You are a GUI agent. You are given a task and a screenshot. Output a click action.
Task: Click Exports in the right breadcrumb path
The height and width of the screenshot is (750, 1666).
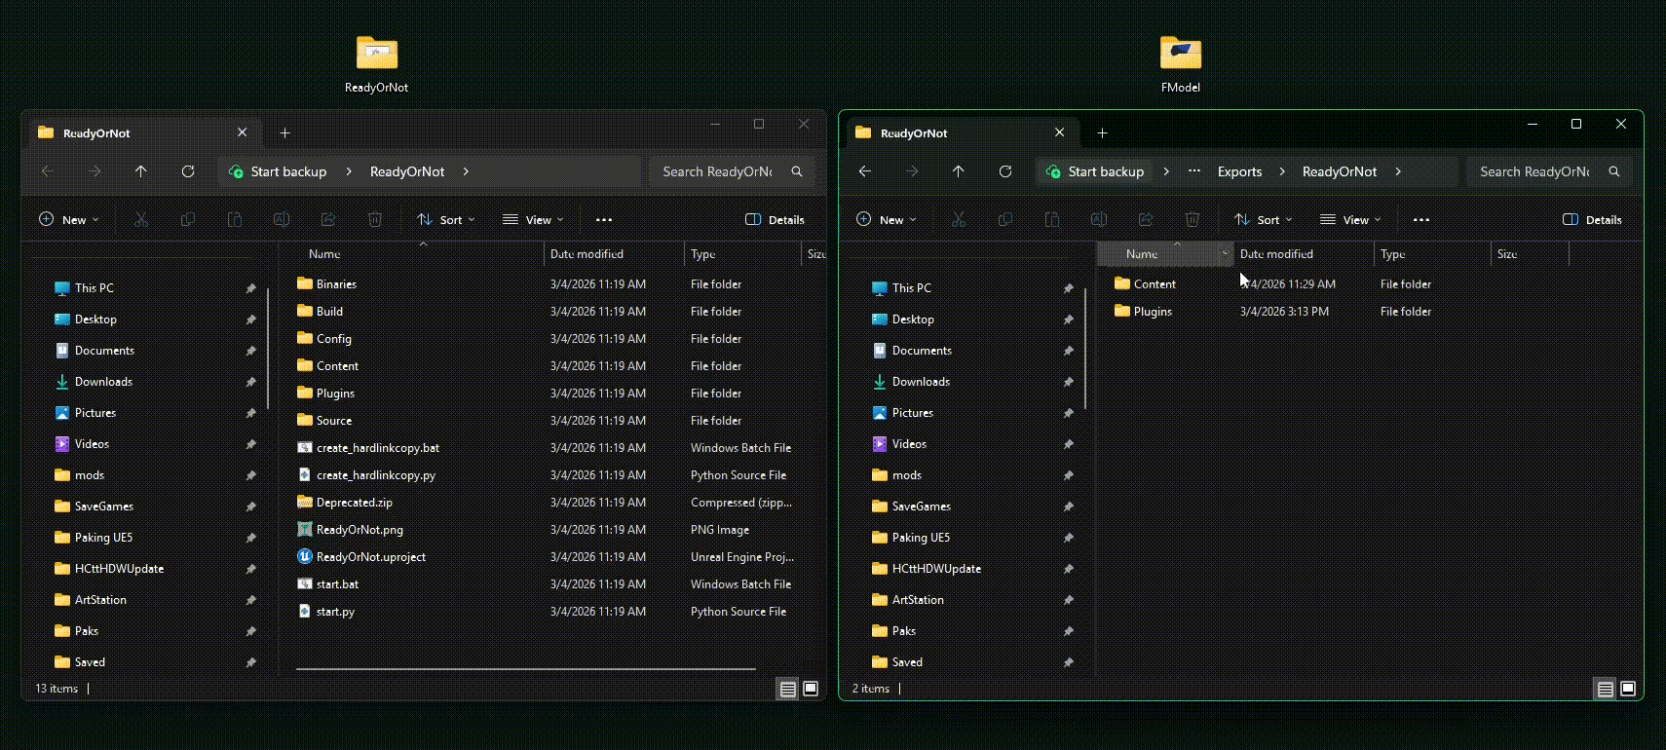[1239, 171]
